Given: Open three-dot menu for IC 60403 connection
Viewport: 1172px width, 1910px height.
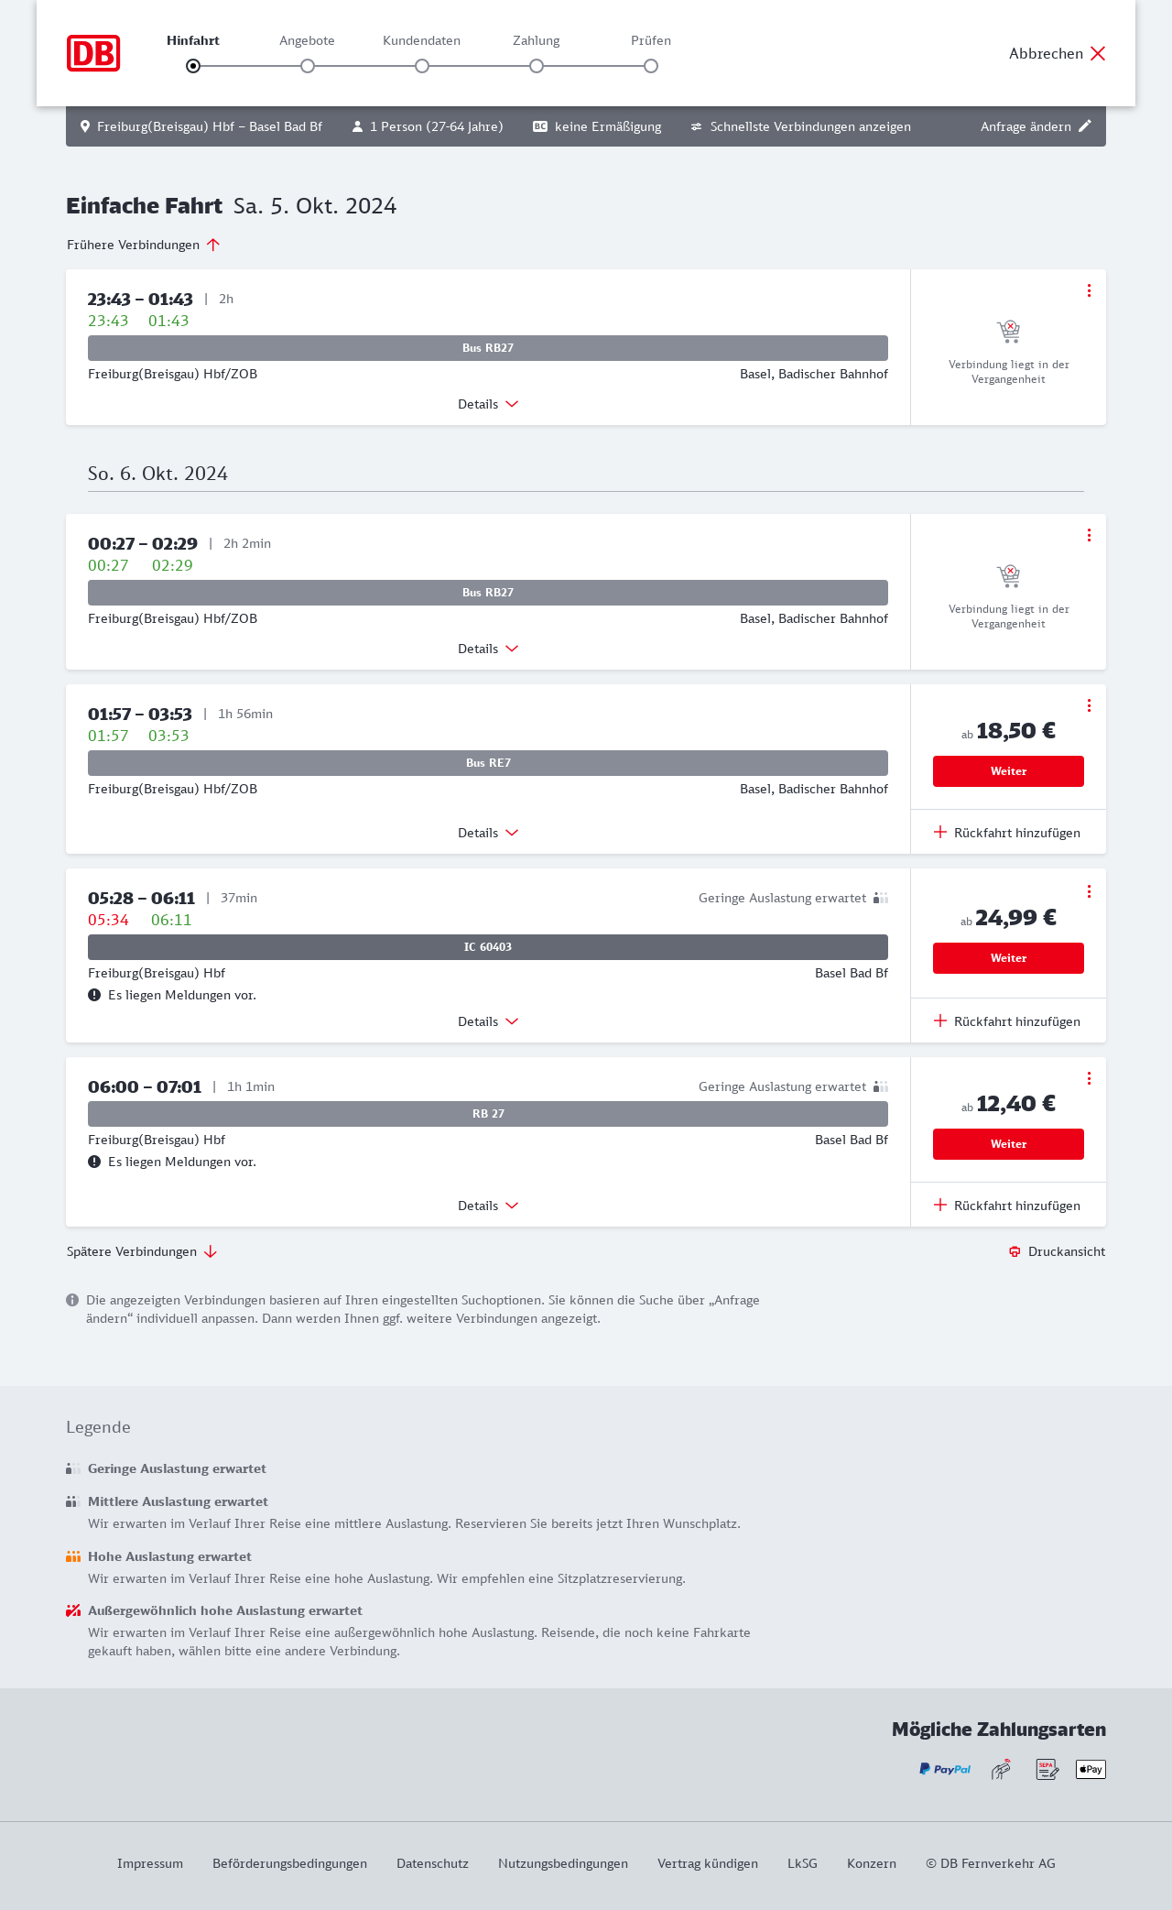Looking at the screenshot, I should pyautogui.click(x=1089, y=891).
